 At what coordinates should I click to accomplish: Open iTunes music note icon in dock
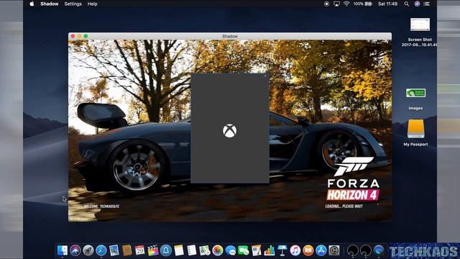(x=295, y=250)
